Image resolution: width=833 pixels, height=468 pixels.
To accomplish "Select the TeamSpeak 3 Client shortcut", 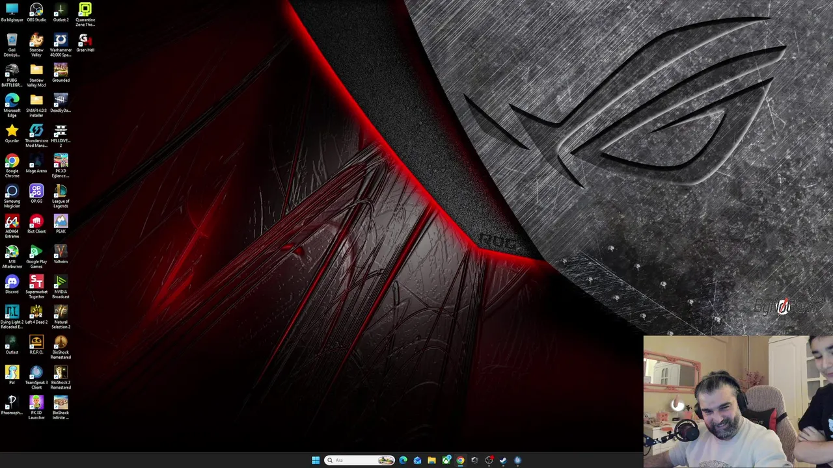I will (x=36, y=378).
